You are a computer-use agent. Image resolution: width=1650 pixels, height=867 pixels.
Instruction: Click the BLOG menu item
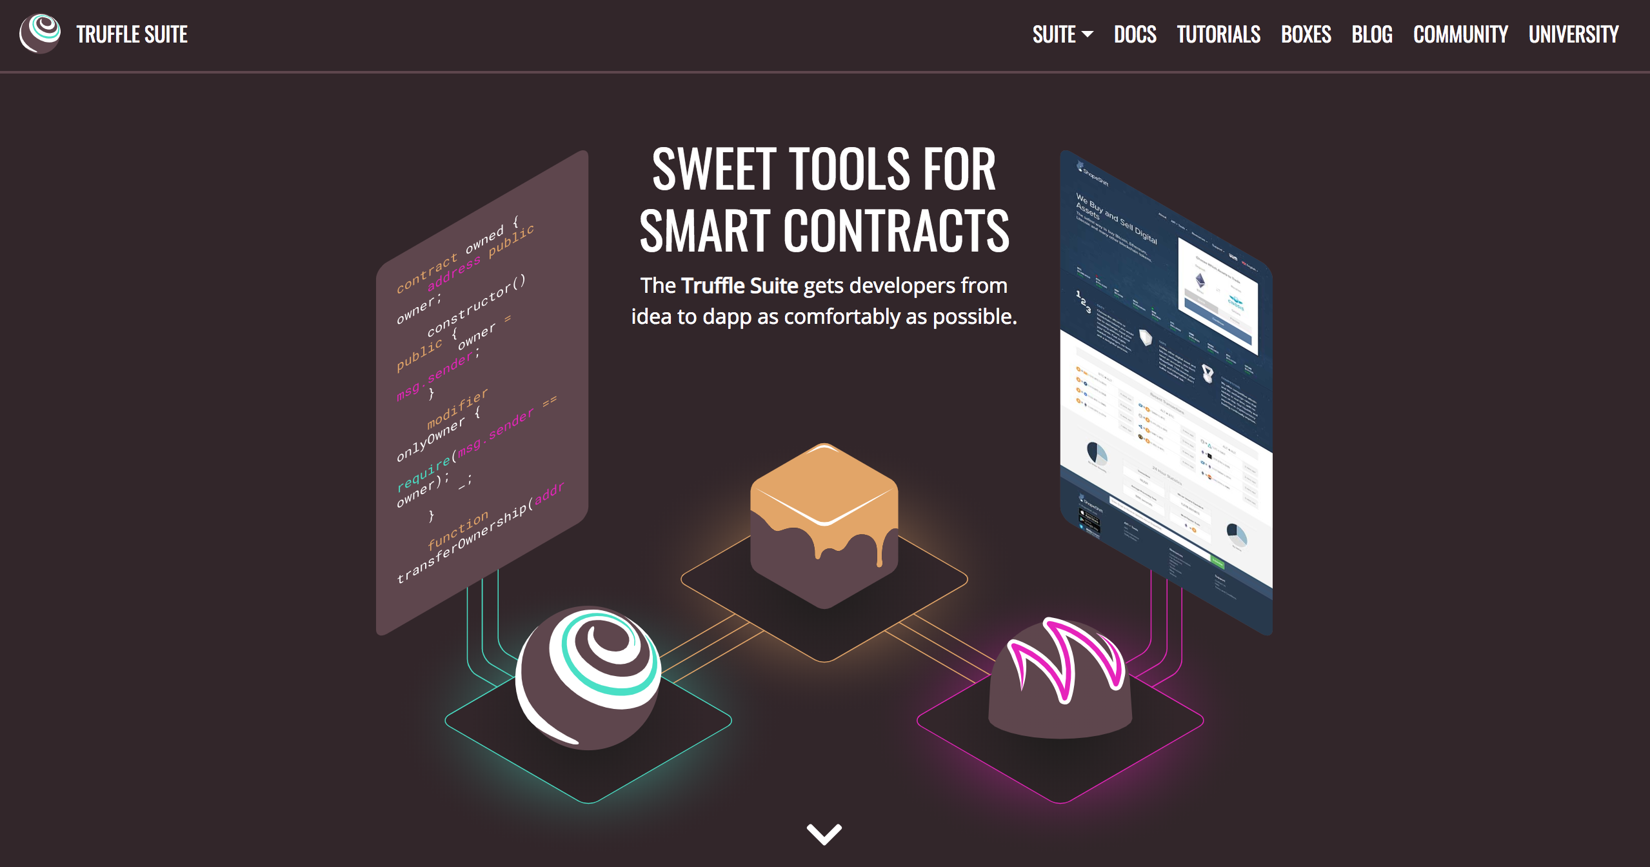1373,34
